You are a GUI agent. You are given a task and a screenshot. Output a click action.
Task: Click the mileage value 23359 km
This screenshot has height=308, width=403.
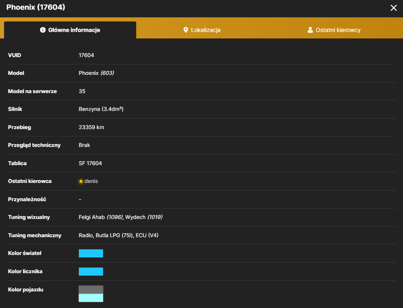[x=91, y=127]
